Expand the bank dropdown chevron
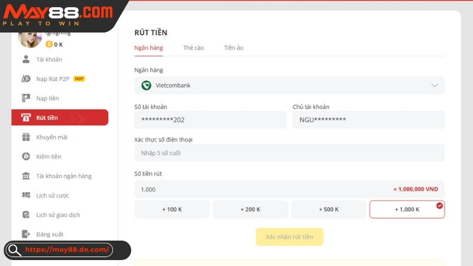The width and height of the screenshot is (473, 266). coord(435,85)
